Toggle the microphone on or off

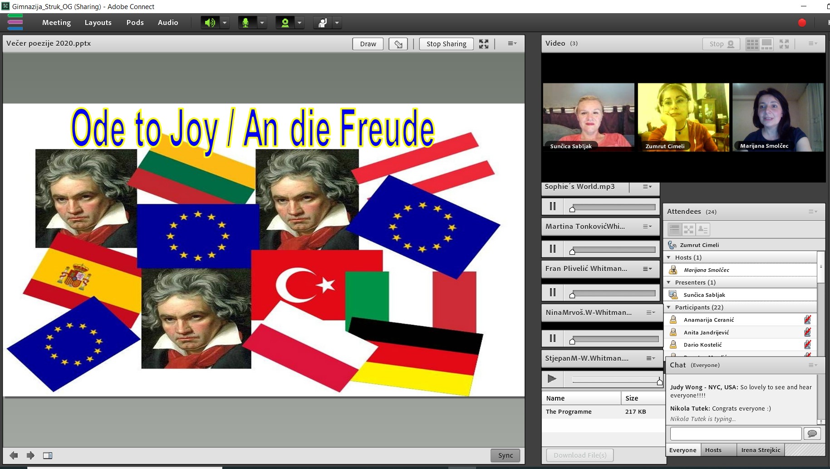[246, 23]
